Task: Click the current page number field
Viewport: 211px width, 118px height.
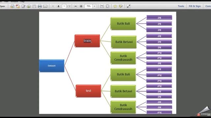Action: [x=64, y=6]
